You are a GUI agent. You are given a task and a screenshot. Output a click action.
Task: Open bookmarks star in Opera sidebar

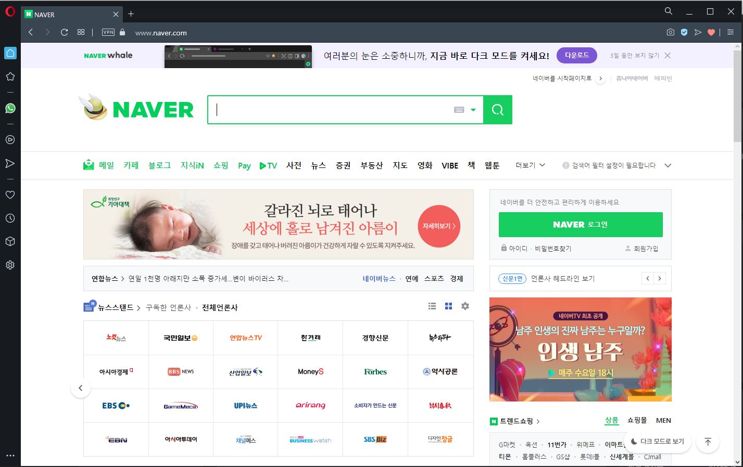pos(10,76)
